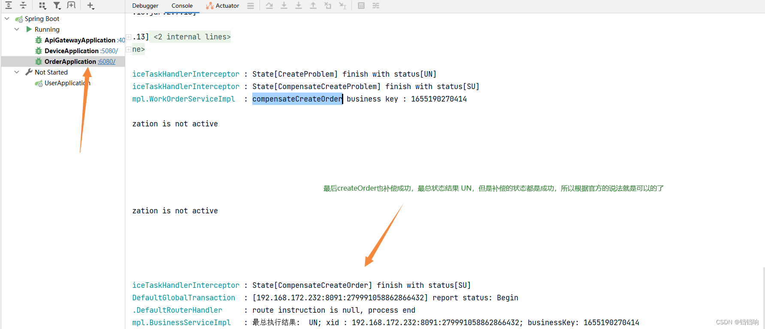Expand the fold marker beside 'ne>' line
The height and width of the screenshot is (329, 765).
tap(128, 49)
